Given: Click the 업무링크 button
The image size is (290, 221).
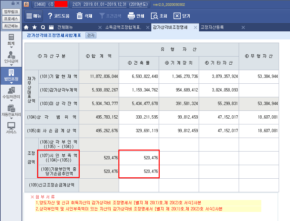Looking at the screenshot, I should coord(11,12).
